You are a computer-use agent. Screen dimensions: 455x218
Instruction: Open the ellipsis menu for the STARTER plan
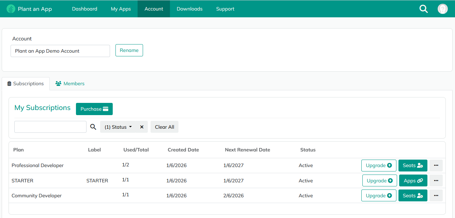click(436, 180)
